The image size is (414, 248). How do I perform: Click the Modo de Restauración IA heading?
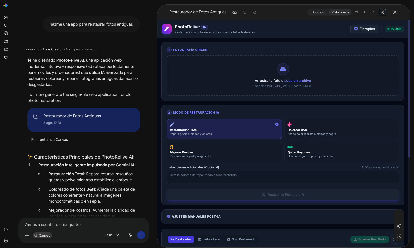point(196,113)
